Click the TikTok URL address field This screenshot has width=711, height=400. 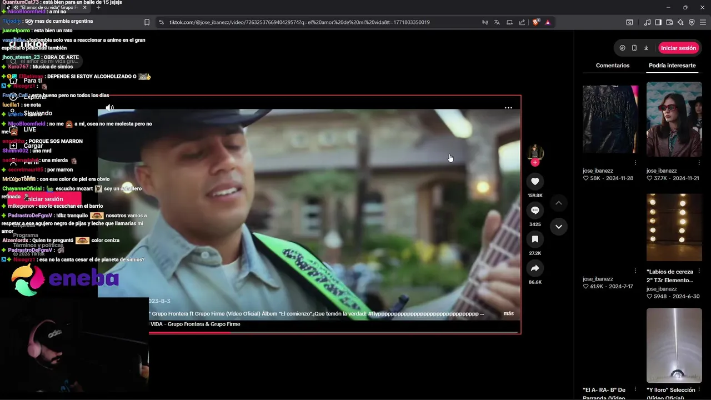point(300,22)
